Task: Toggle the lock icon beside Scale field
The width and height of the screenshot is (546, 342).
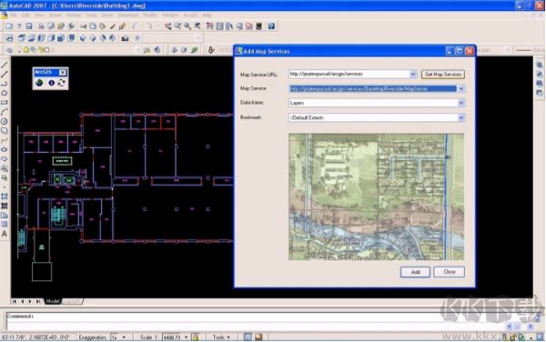Action: pos(196,337)
